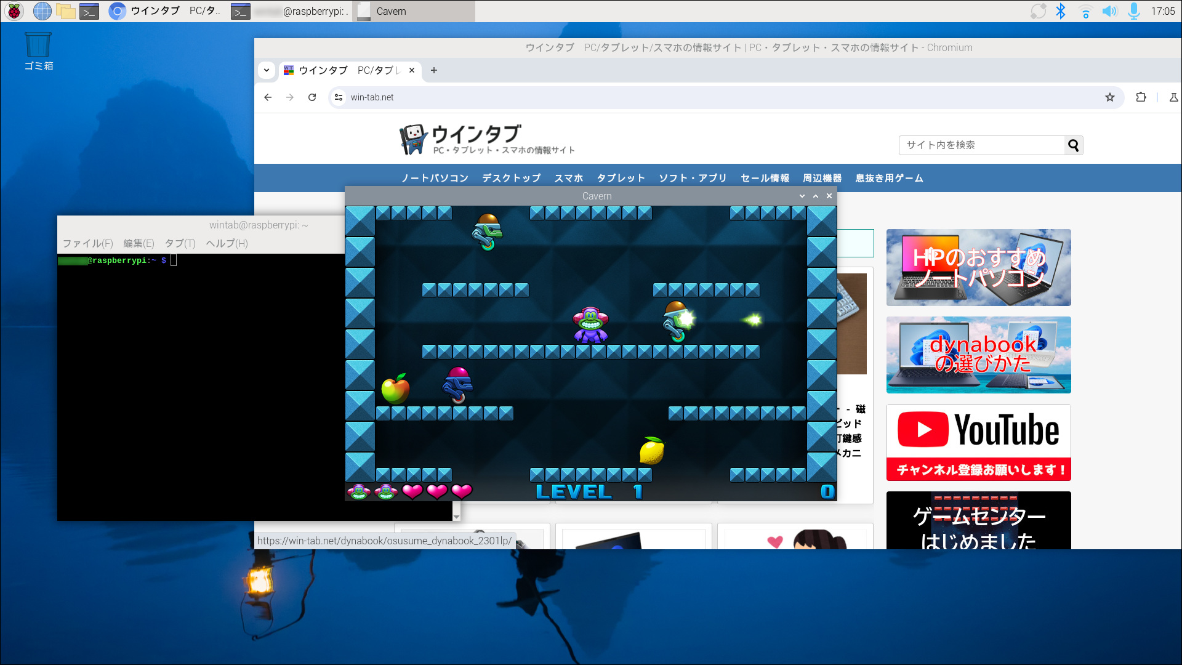Reload the win-tab.net page

[x=312, y=97]
